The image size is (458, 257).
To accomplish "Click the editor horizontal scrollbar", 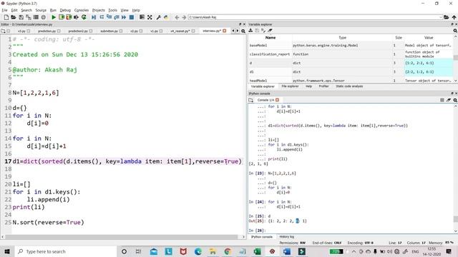I will click(122, 237).
